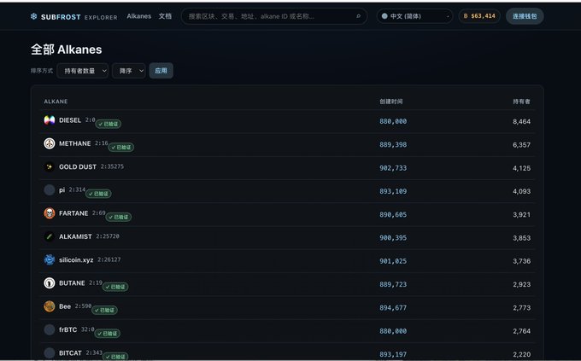
Task: Click the verified badge next to BUTANE
Action: click(x=115, y=287)
